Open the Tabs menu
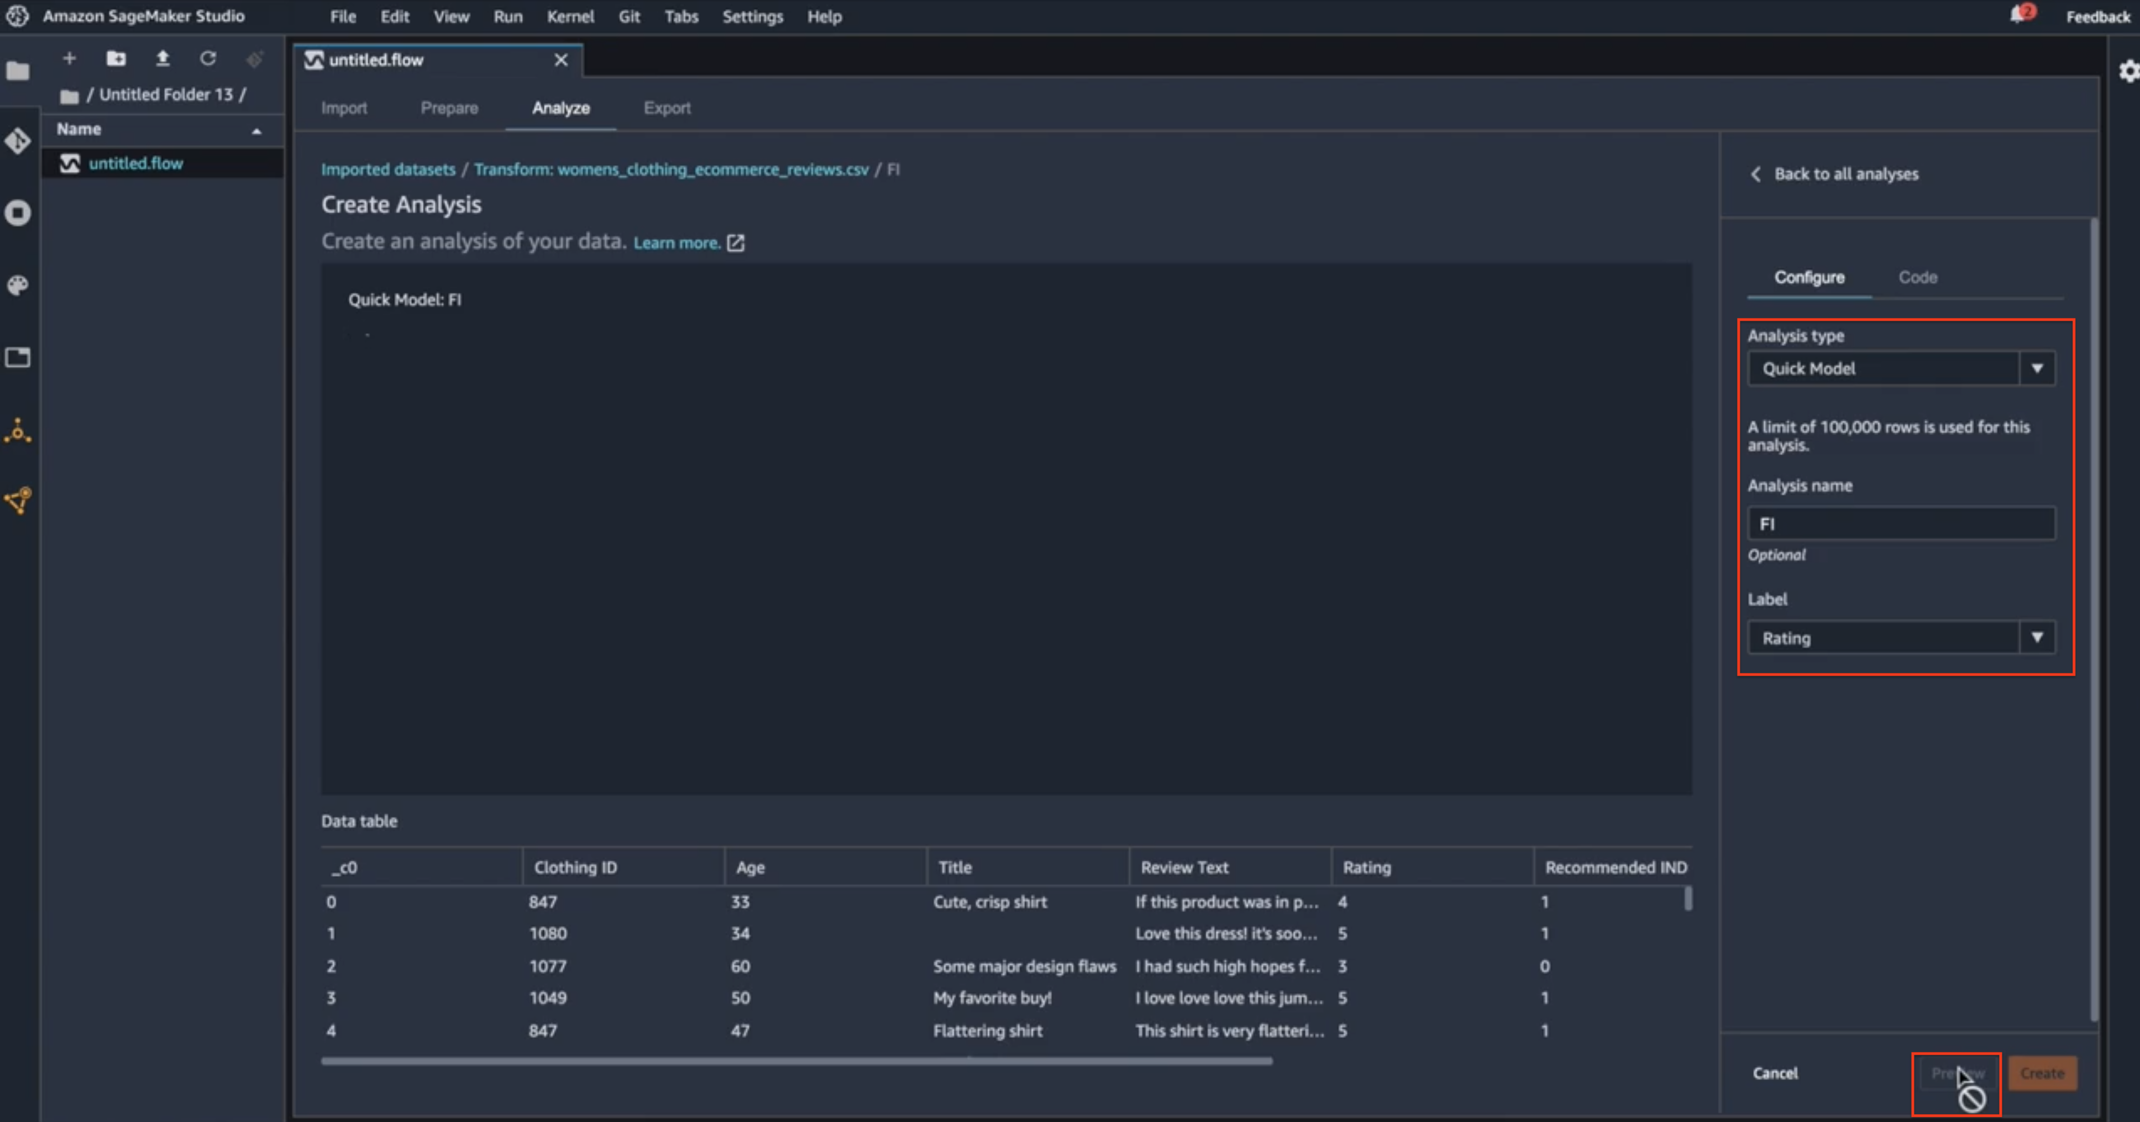Screen dimensions: 2140x1122 click(681, 17)
